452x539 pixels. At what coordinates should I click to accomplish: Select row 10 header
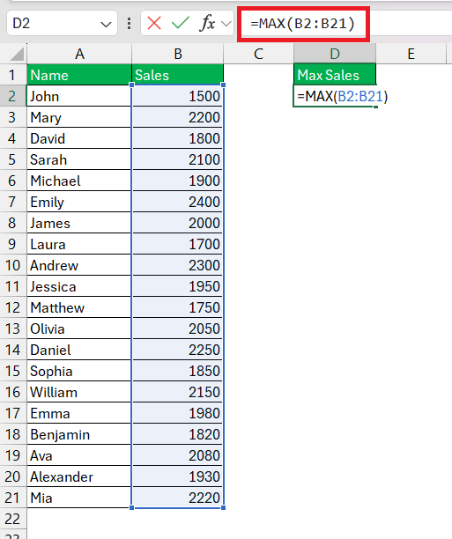tap(13, 265)
